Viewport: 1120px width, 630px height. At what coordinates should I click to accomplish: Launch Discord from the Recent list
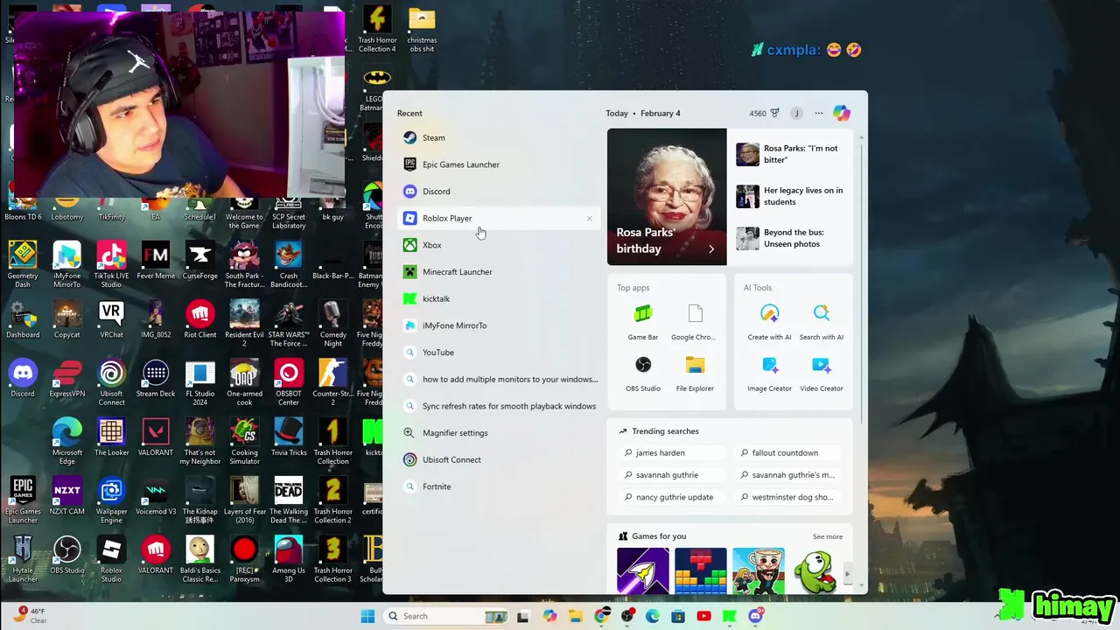499,192
